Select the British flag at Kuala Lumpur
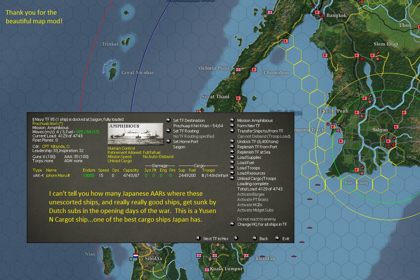 click(x=206, y=270)
